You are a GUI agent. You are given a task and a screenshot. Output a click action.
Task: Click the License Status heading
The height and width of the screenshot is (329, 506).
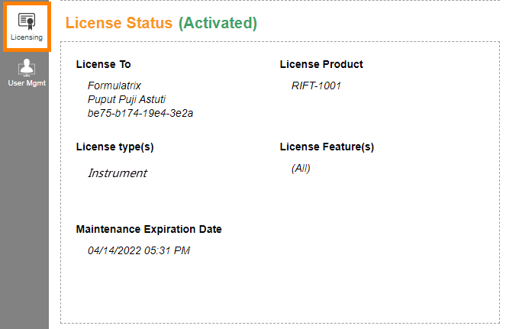click(x=118, y=23)
